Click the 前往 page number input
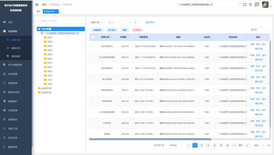The width and height of the screenshot is (274, 155). coord(263,145)
